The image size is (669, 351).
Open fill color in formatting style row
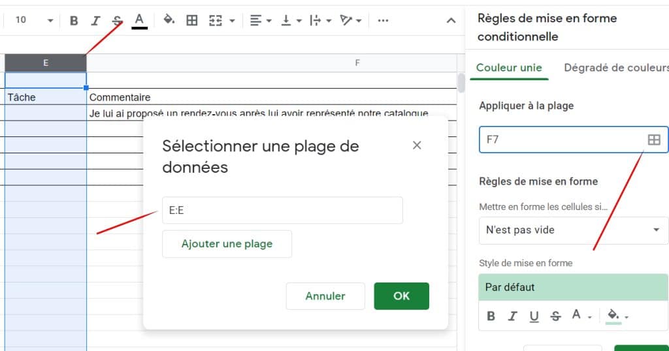point(617,316)
